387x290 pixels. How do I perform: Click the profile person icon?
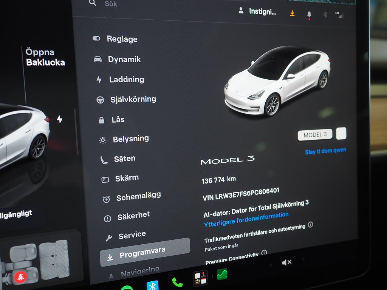241,11
